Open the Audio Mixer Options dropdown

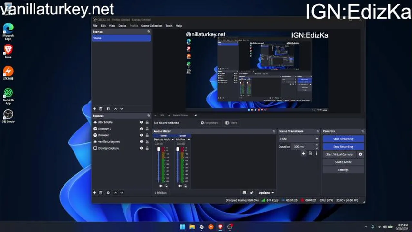coord(266,193)
